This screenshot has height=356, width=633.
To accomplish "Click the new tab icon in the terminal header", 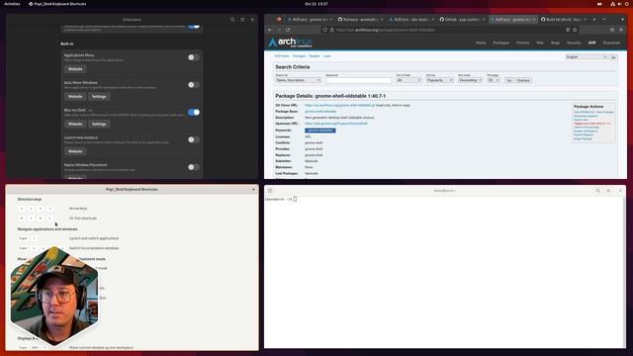I will pyautogui.click(x=270, y=191).
